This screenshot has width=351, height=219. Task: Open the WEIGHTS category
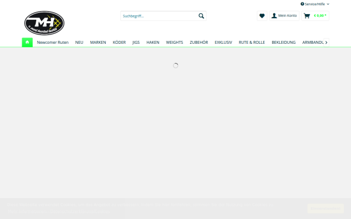click(174, 43)
